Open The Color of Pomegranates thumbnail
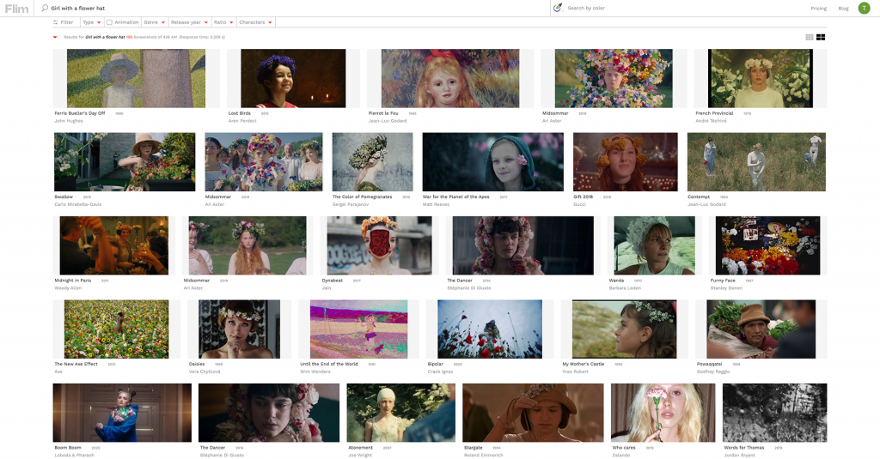880x459 pixels. [x=372, y=162]
